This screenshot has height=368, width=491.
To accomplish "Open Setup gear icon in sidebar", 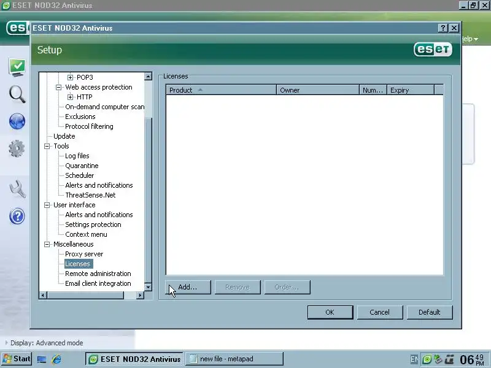I will (17, 148).
